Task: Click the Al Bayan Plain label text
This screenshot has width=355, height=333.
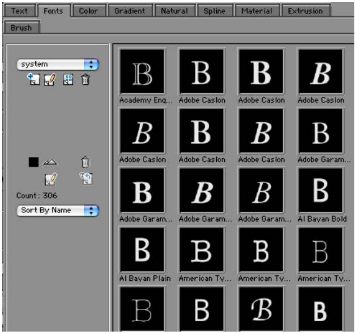Action: 145,278
